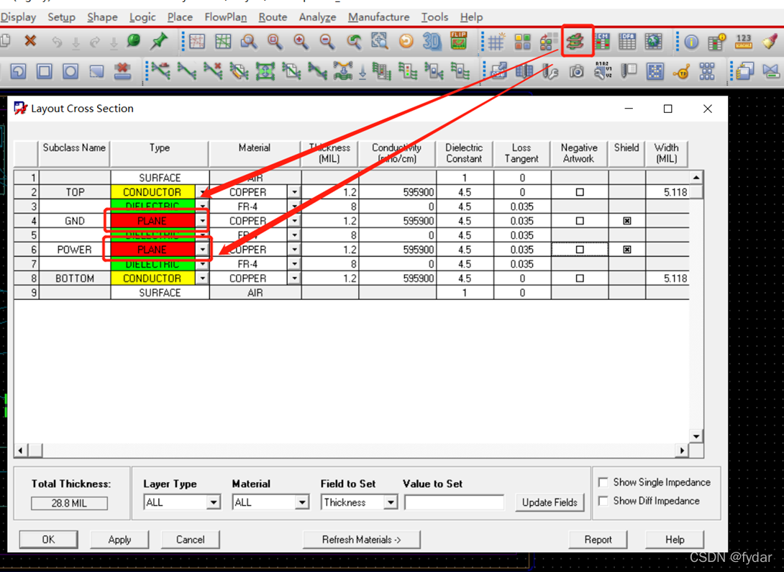
Task: Enable Show Diff Impedance
Action: (603, 501)
